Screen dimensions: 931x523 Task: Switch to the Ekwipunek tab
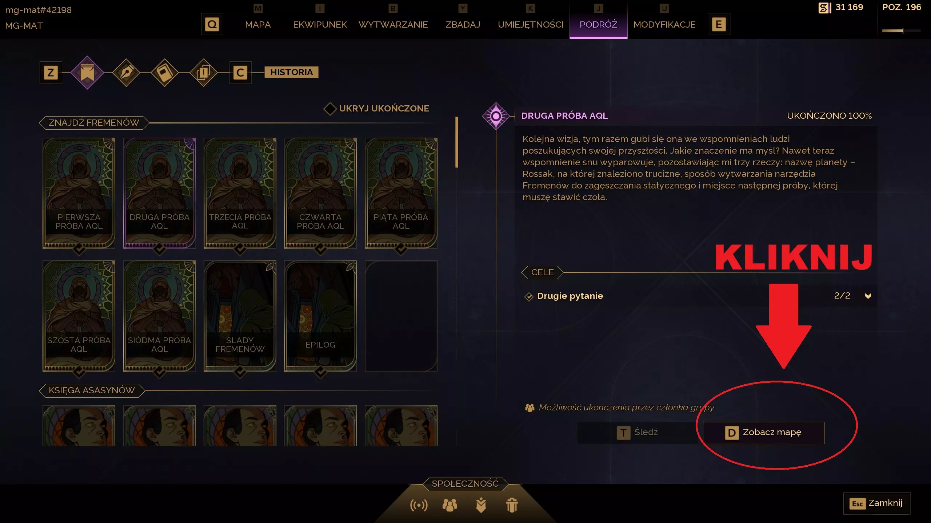pos(320,24)
